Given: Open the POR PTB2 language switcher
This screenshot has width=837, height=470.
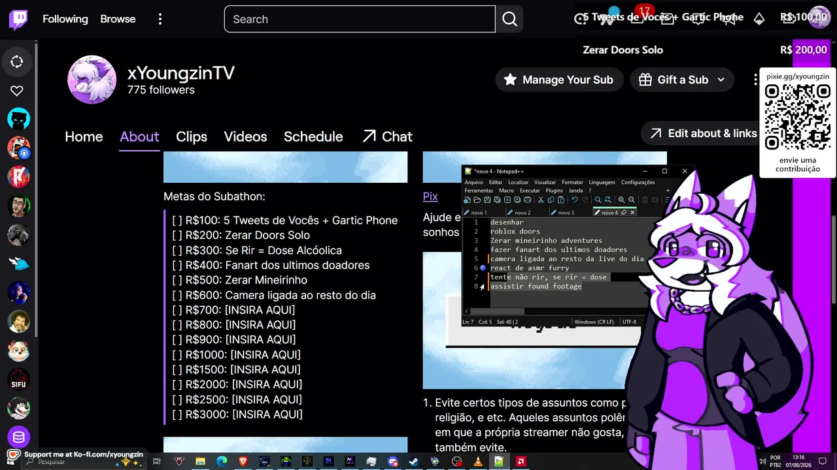Looking at the screenshot, I should pyautogui.click(x=776, y=461).
